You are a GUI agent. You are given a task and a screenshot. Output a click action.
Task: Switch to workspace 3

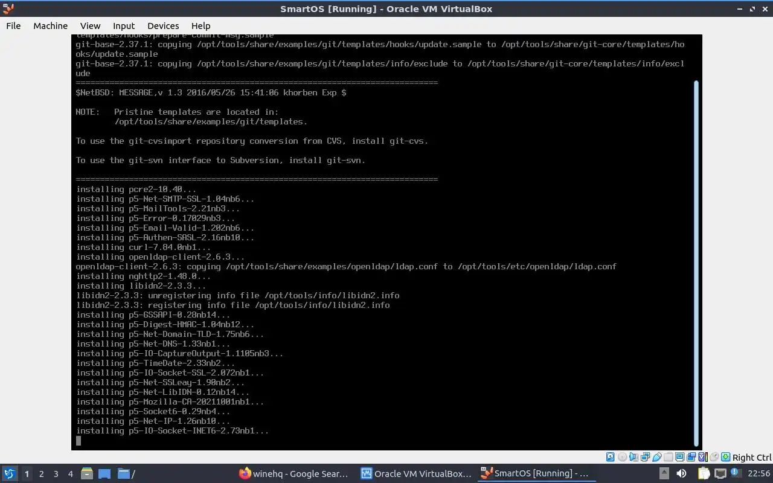point(56,474)
